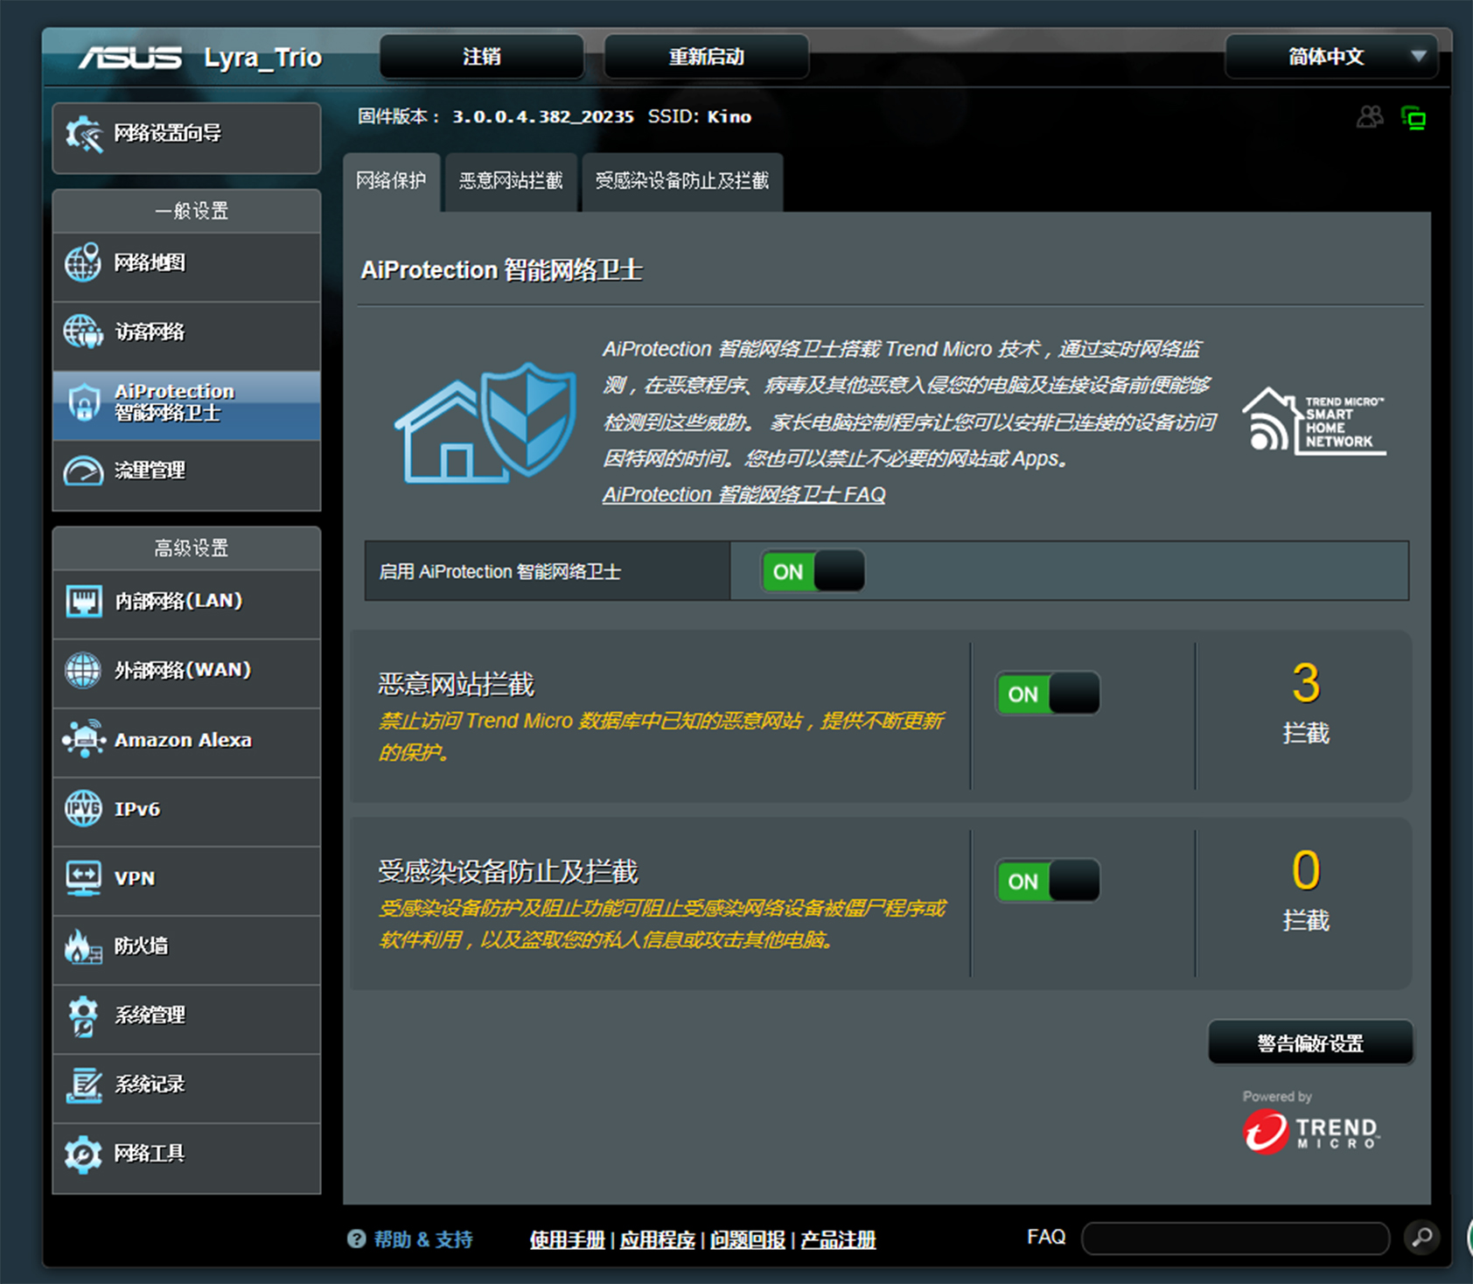Click the Trend Micro powered-by logo
Viewport: 1473px width, 1284px height.
[1311, 1131]
